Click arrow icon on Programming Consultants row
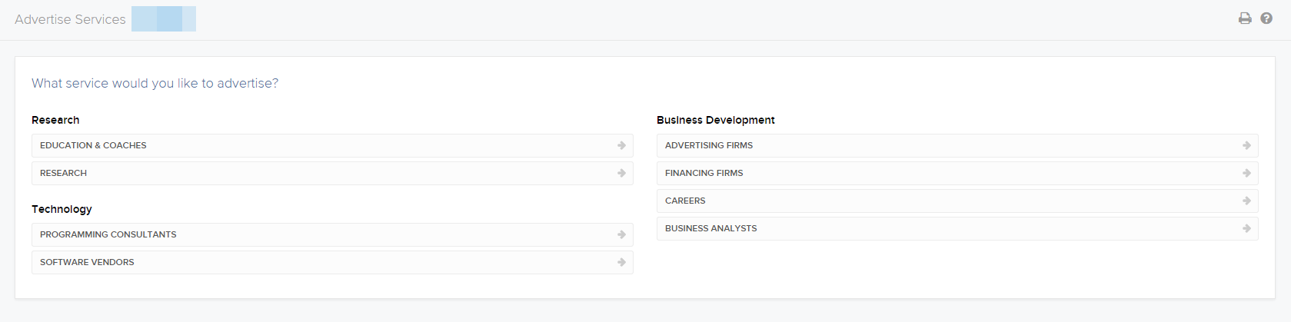The image size is (1291, 322). (x=621, y=234)
